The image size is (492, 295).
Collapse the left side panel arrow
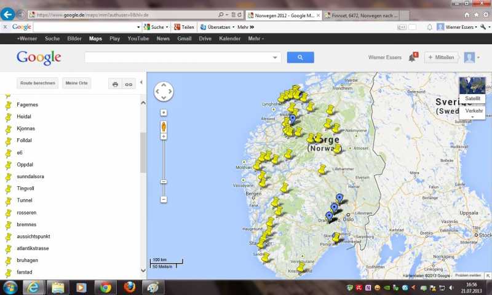(141, 82)
